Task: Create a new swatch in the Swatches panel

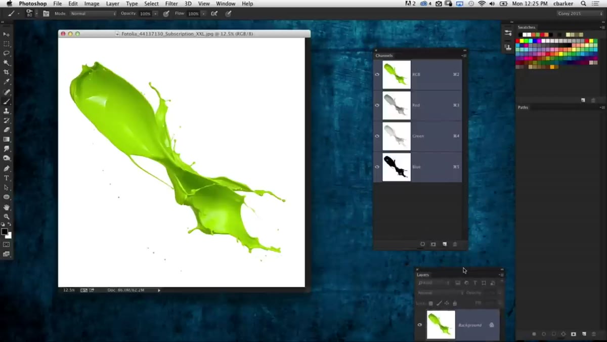Action: click(583, 100)
